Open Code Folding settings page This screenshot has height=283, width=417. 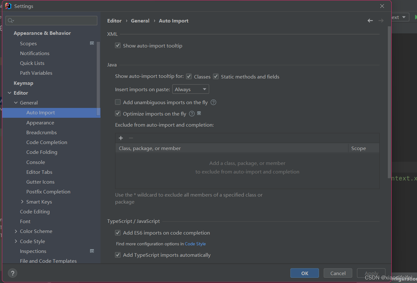click(x=42, y=152)
